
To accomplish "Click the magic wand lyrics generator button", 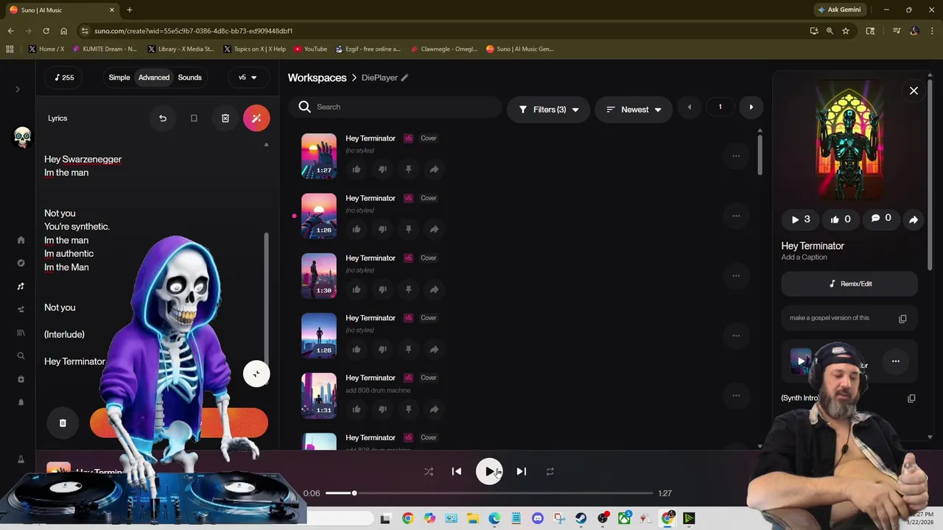I will click(256, 118).
